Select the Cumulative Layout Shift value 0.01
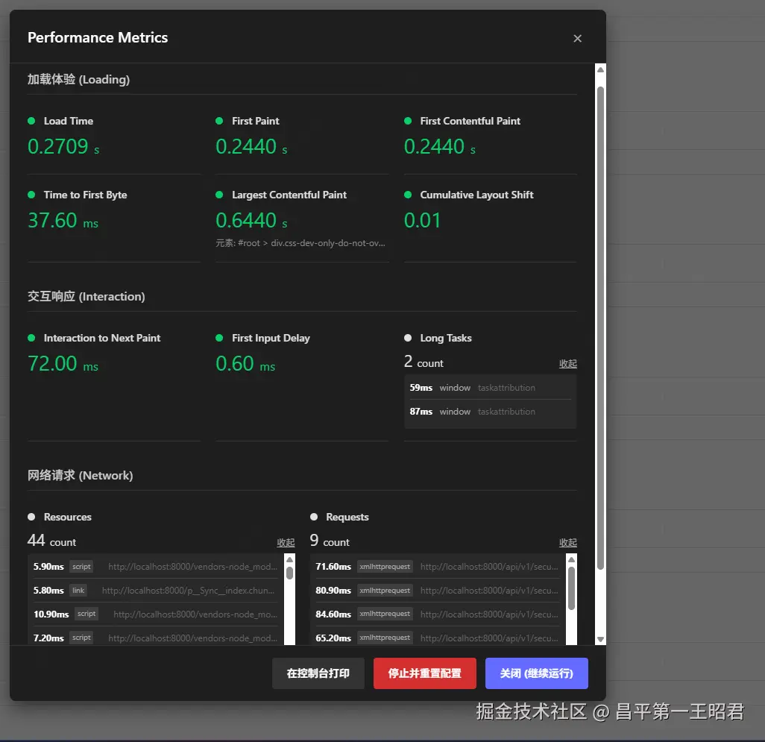The image size is (765, 742). click(x=422, y=221)
